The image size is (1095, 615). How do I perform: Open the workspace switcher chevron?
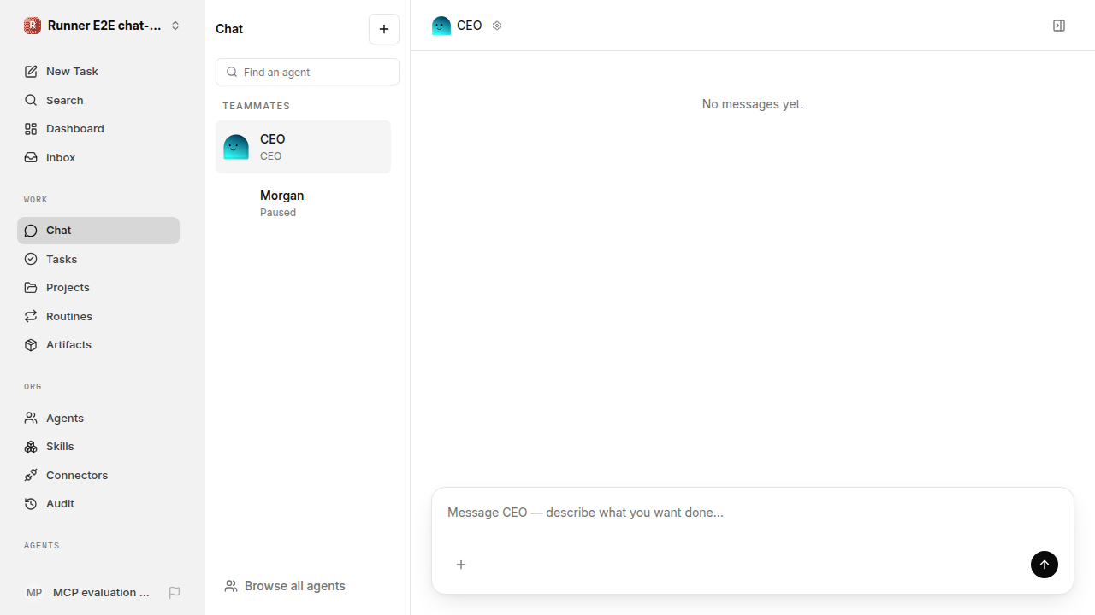point(175,26)
